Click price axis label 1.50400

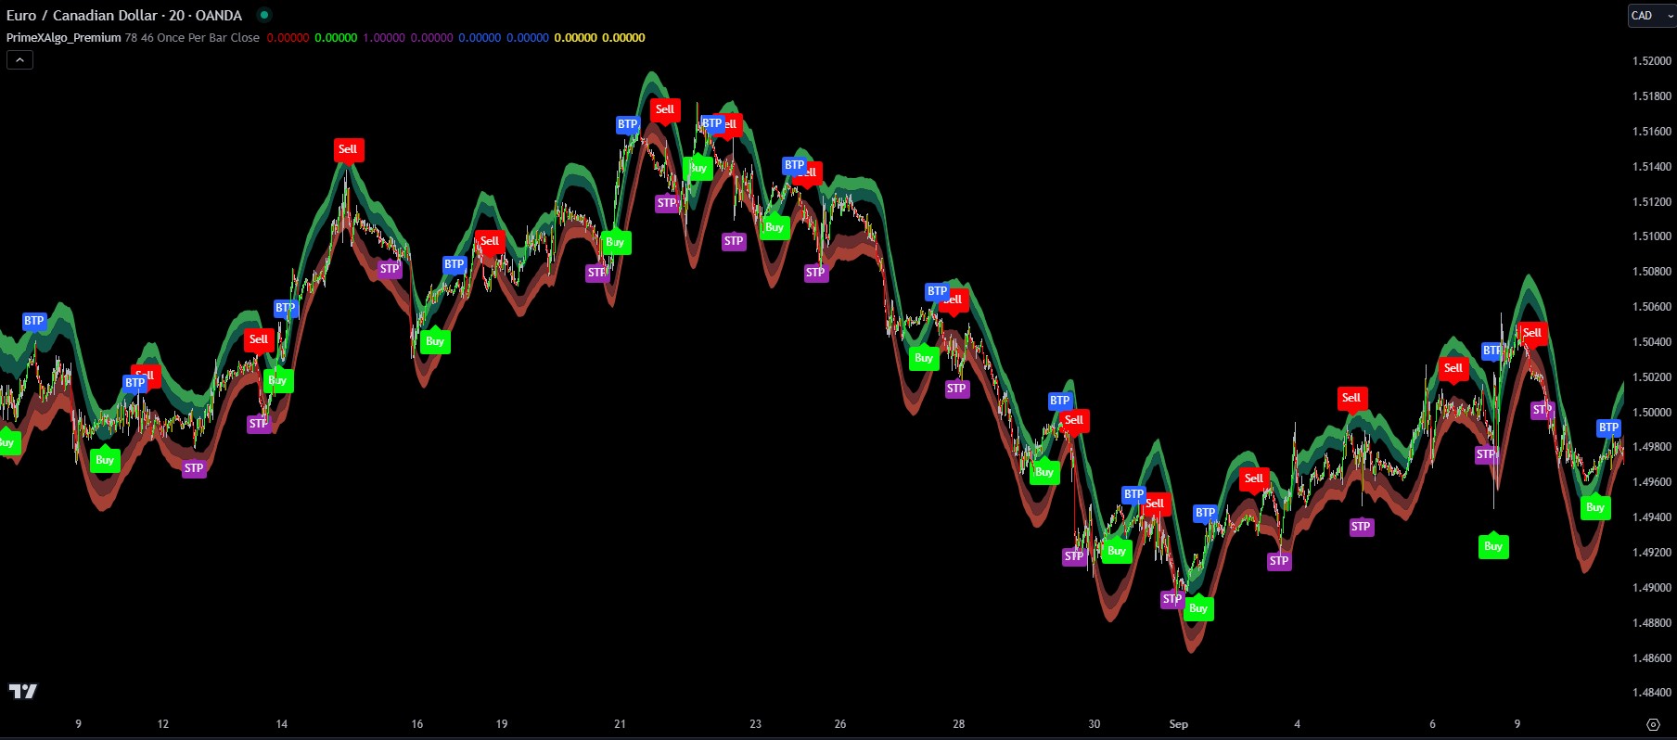point(1652,342)
